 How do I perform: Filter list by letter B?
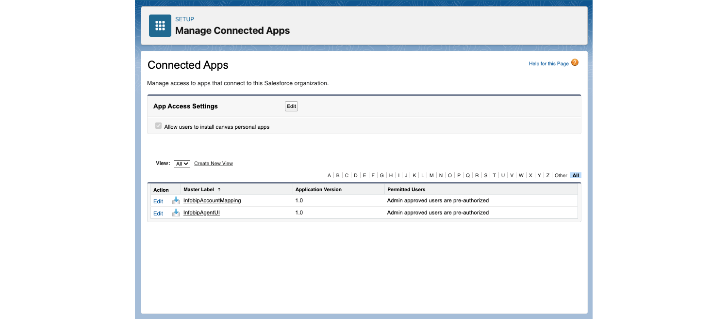(x=338, y=176)
